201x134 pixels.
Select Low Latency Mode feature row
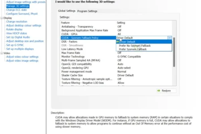pyautogui.click(x=88, y=49)
